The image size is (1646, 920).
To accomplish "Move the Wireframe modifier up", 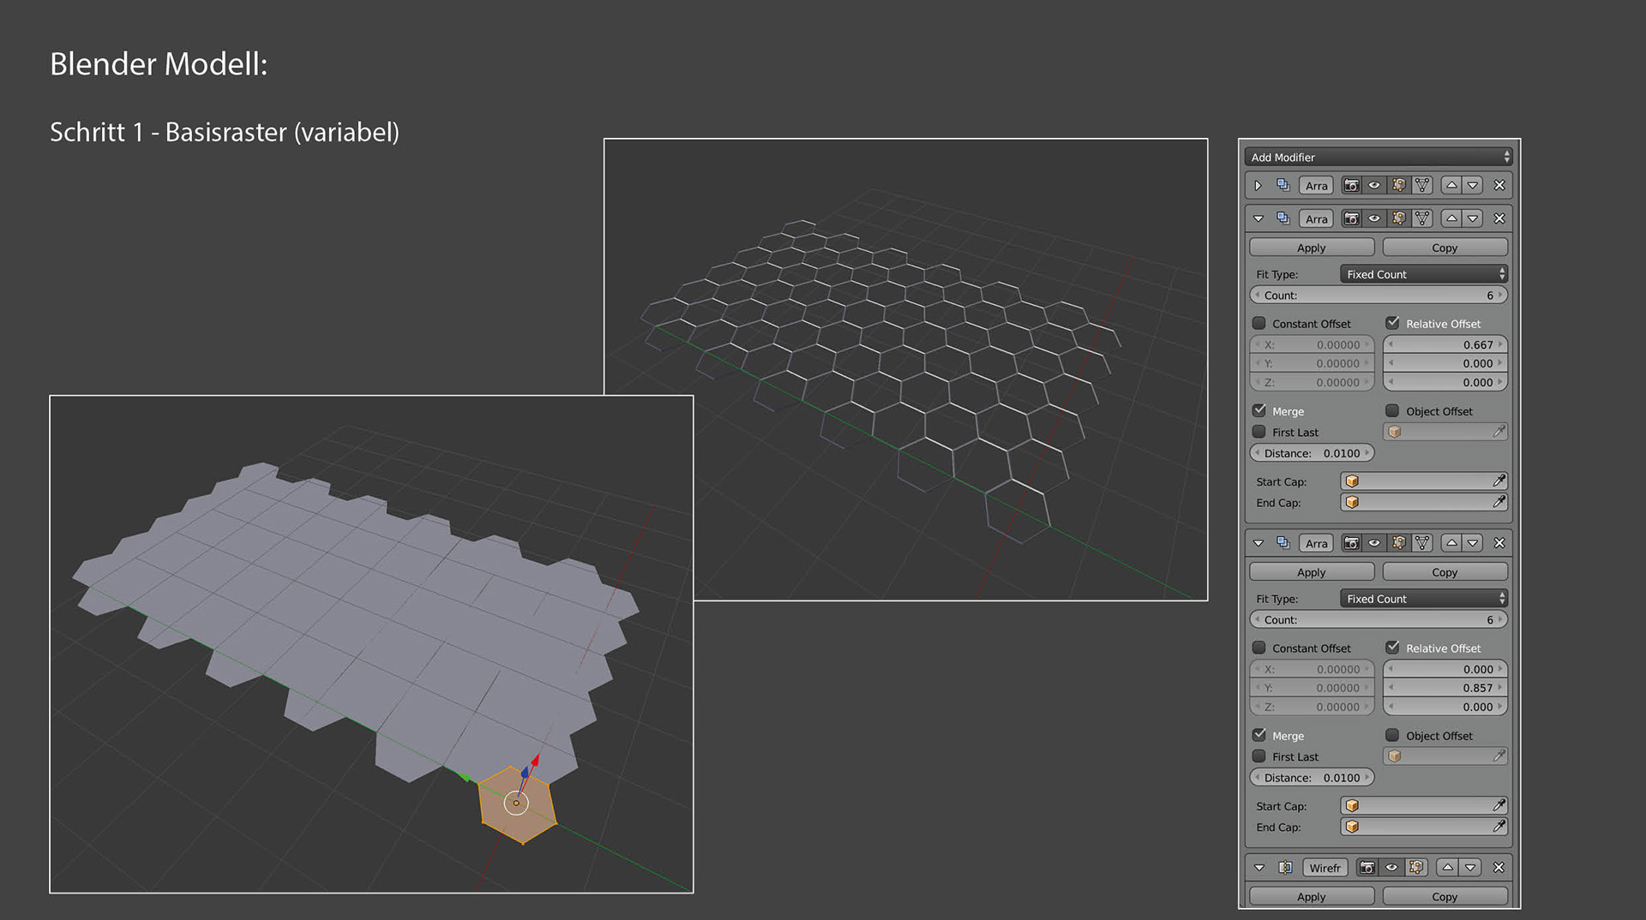I will click(x=1448, y=868).
